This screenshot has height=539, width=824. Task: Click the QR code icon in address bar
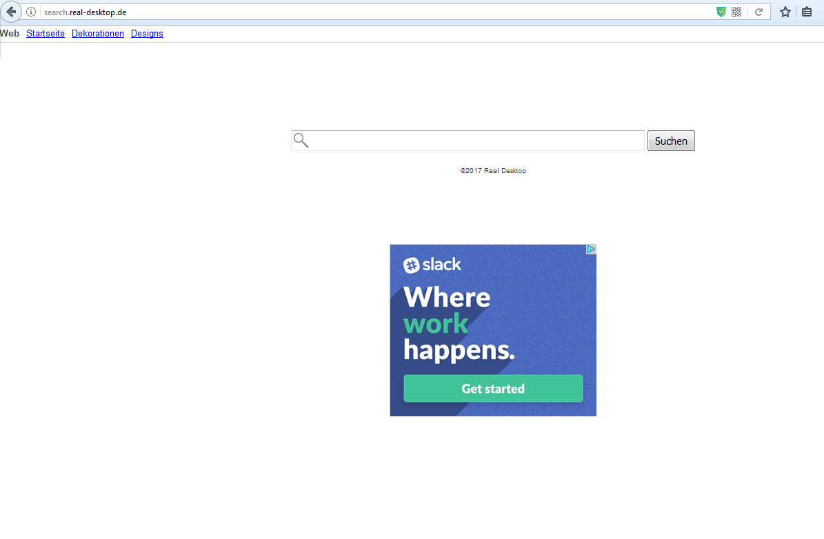736,12
